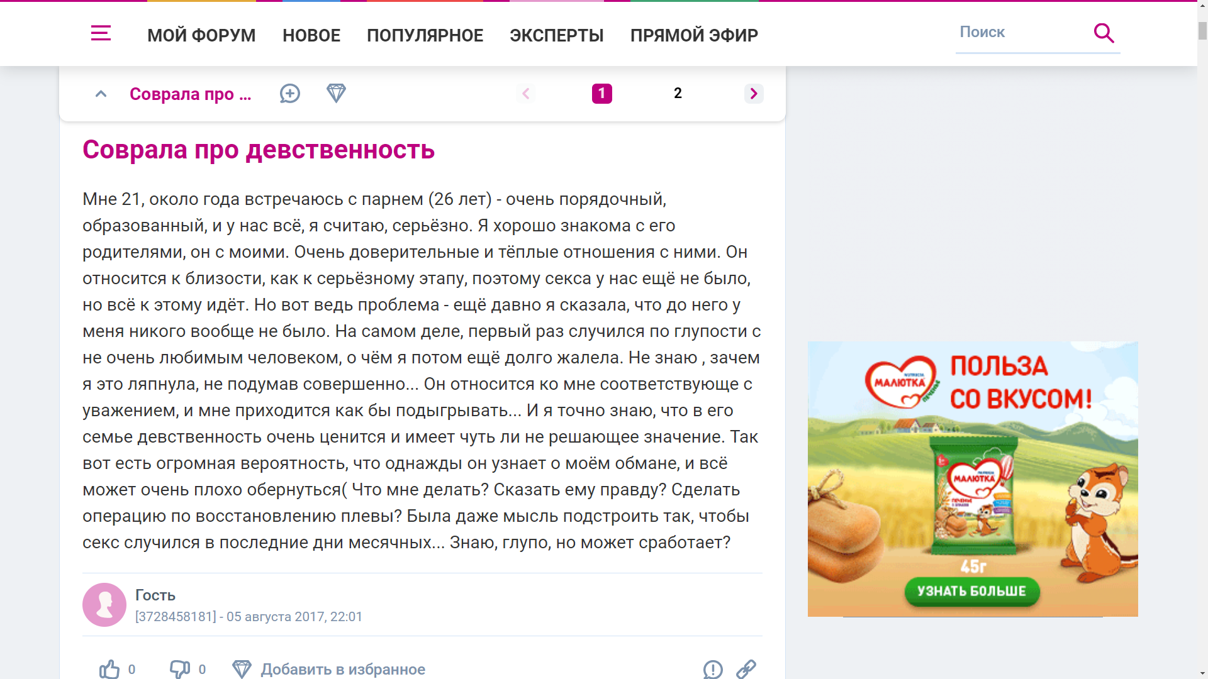Click the add comment bubble icon

pyautogui.click(x=289, y=94)
